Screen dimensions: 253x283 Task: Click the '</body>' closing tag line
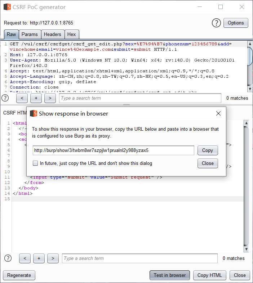click(x=28, y=188)
